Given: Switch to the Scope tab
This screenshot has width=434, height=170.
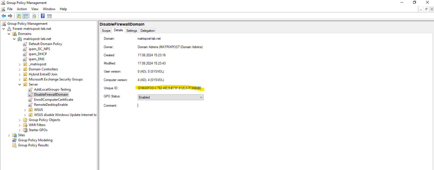Looking at the screenshot, I should coord(106,31).
